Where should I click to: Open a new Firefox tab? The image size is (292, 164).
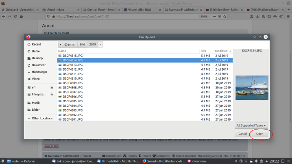(289, 10)
